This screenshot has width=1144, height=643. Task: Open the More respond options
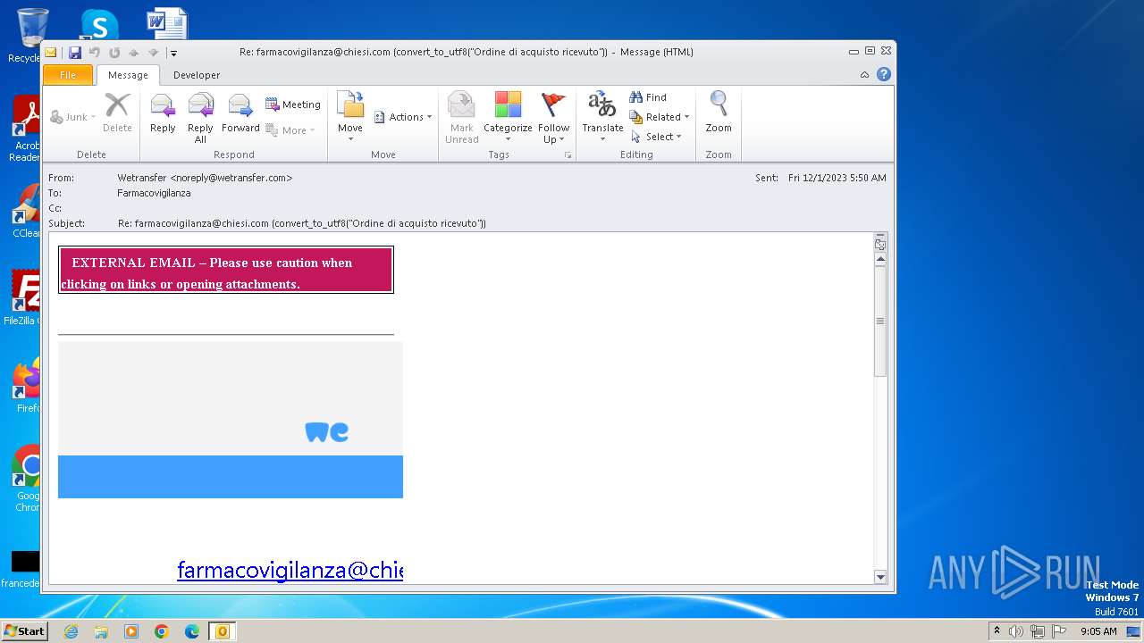pyautogui.click(x=290, y=130)
